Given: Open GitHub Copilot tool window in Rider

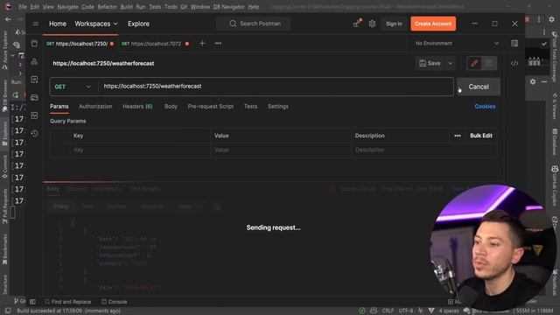Looking at the screenshot, I should pyautogui.click(x=555, y=185).
